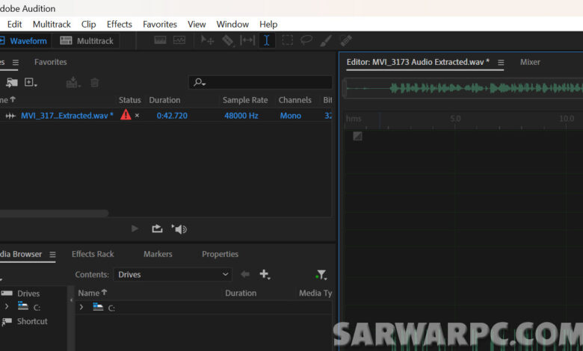Open the Help menu
Screen dimensions: 583x351
coord(268,24)
